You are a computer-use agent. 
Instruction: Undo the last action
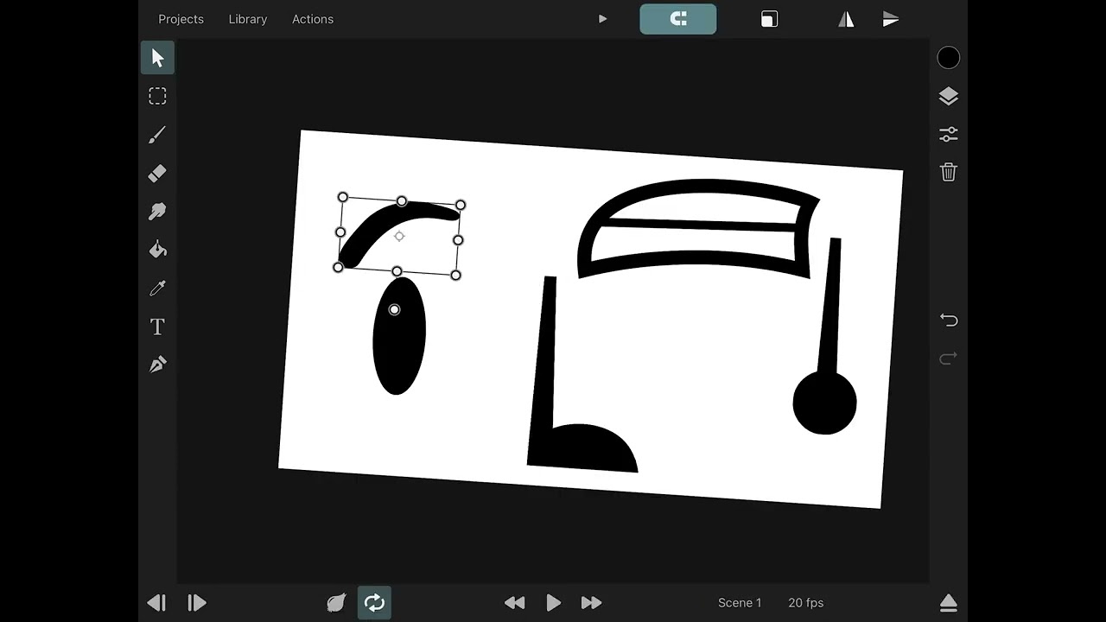pos(949,321)
